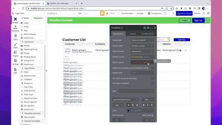The height and width of the screenshot is (125, 222).
Task: Open Grid & borders menu
Action: click(x=128, y=14)
